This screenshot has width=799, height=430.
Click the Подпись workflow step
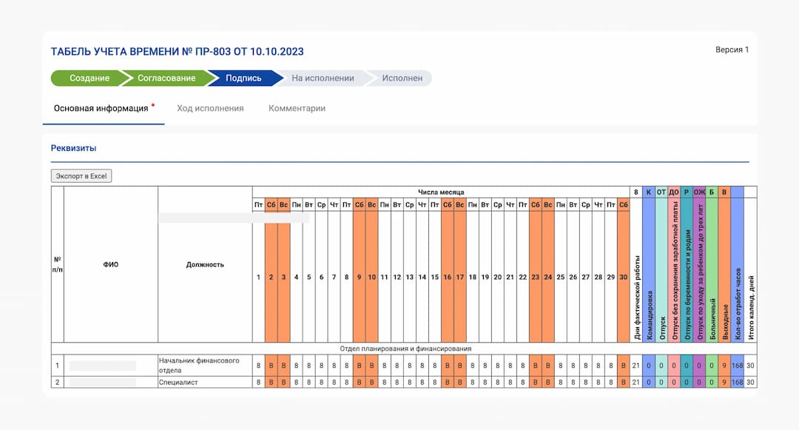(x=243, y=78)
